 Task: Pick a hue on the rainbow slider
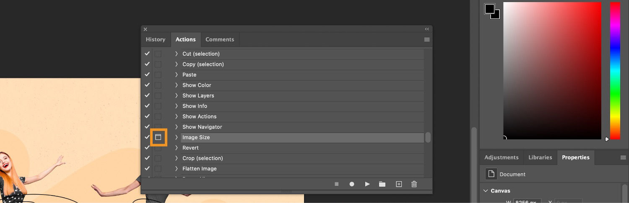click(x=615, y=70)
